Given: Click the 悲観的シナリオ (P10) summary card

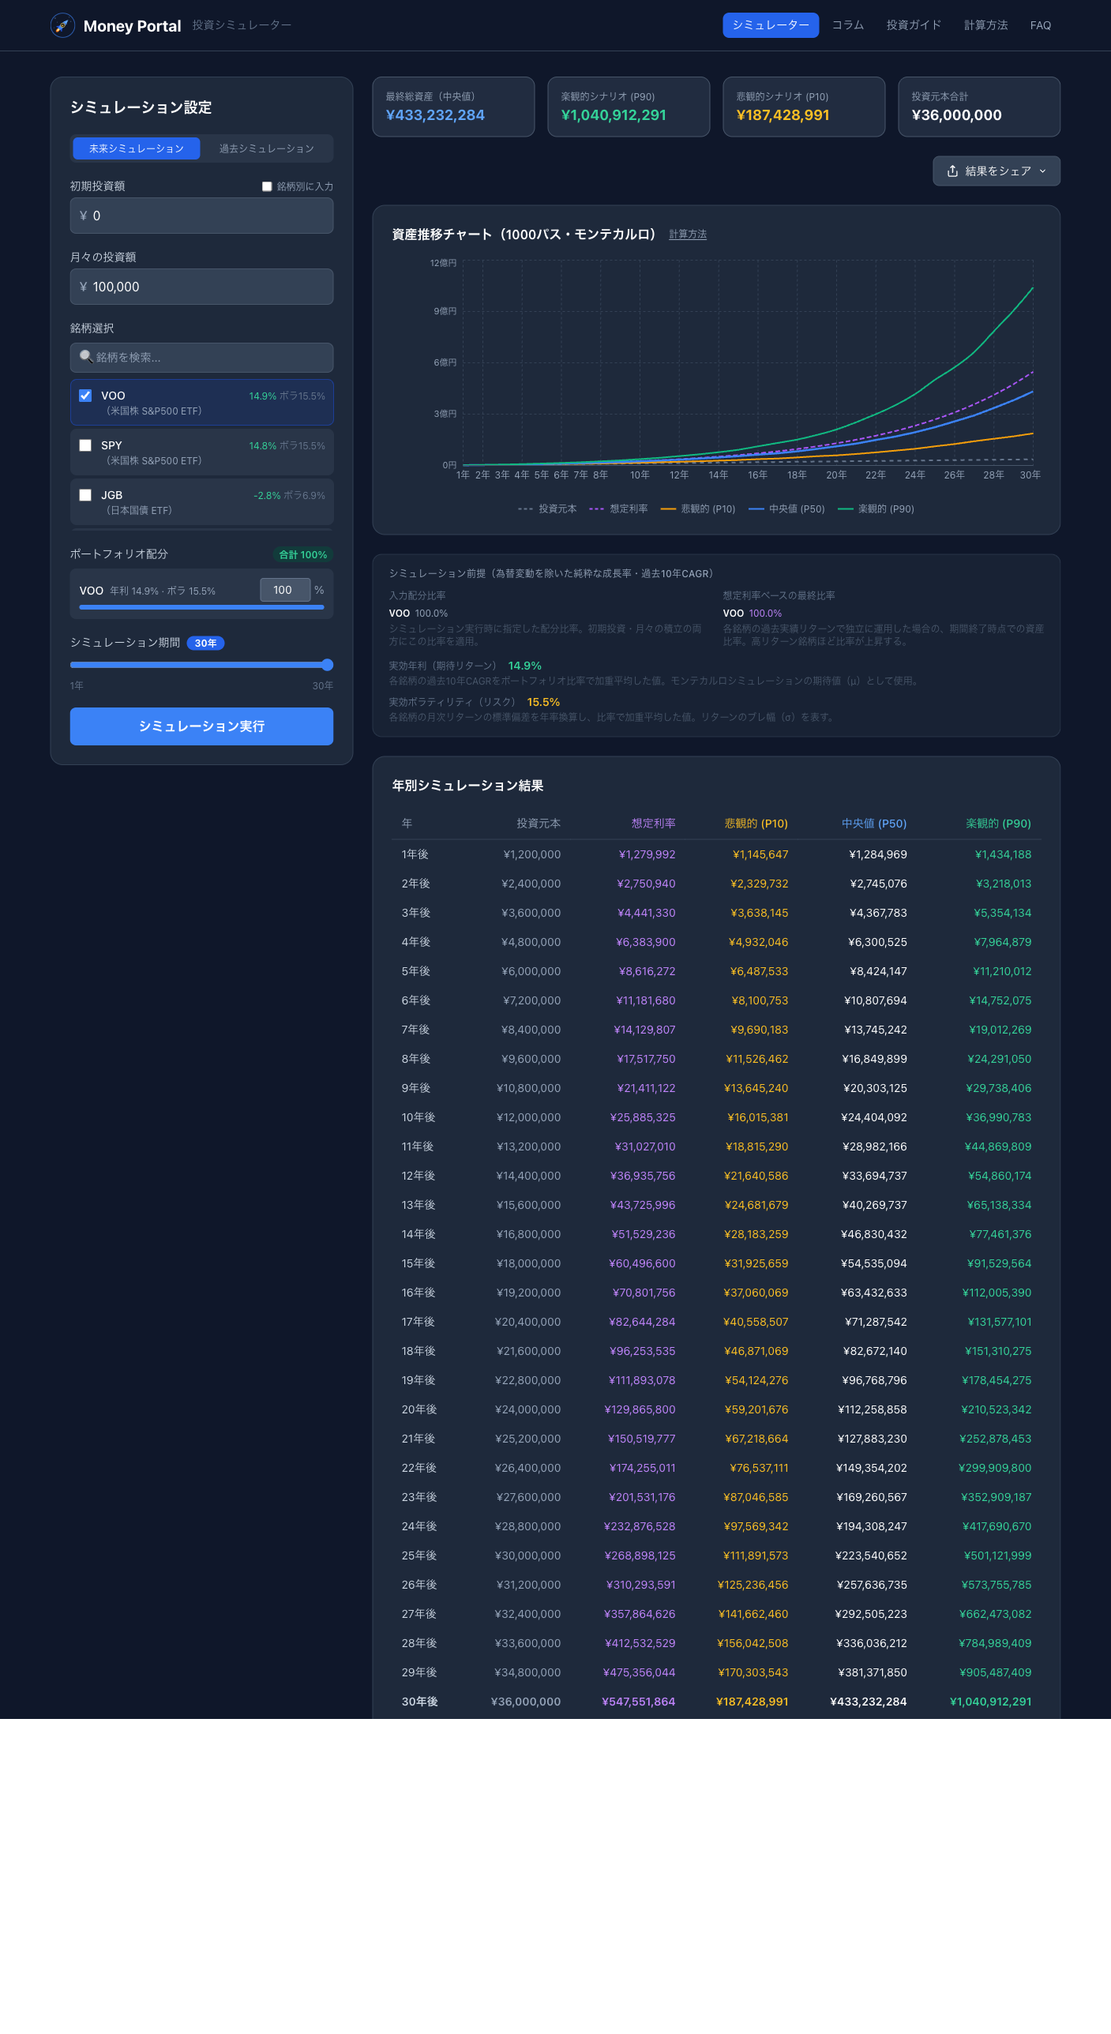Looking at the screenshot, I should tap(804, 107).
